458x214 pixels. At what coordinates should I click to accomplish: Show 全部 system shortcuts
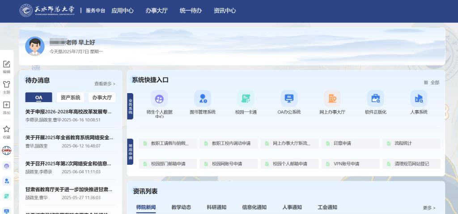432,82
